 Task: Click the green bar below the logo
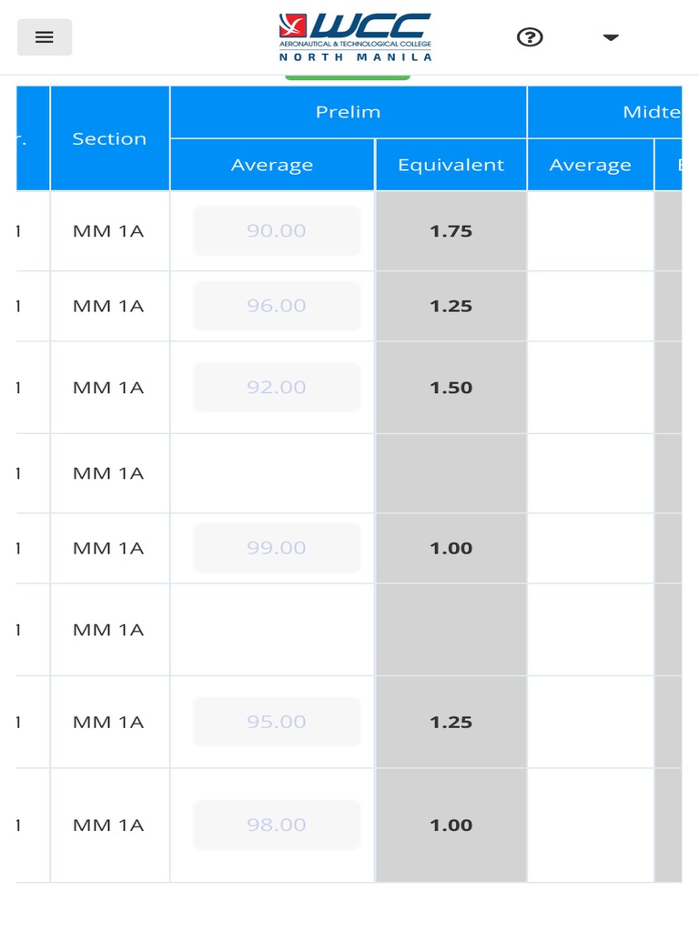pos(347,77)
